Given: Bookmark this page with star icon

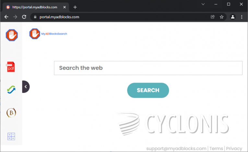Looking at the screenshot, I should tap(222, 17).
